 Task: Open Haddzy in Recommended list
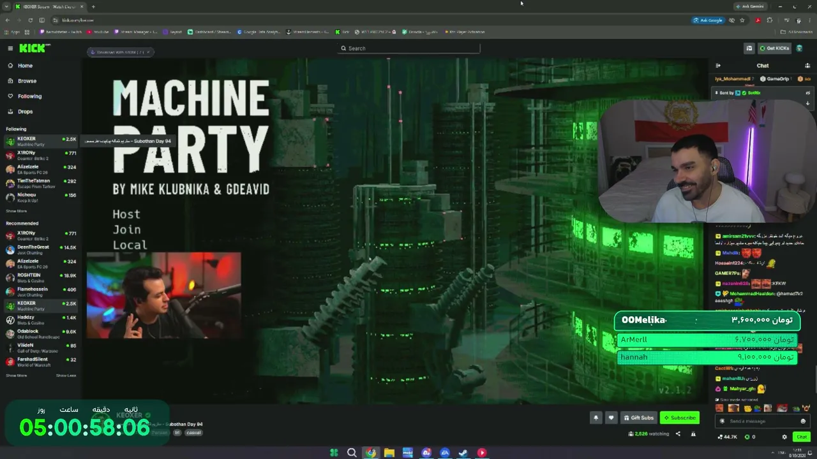point(41,320)
